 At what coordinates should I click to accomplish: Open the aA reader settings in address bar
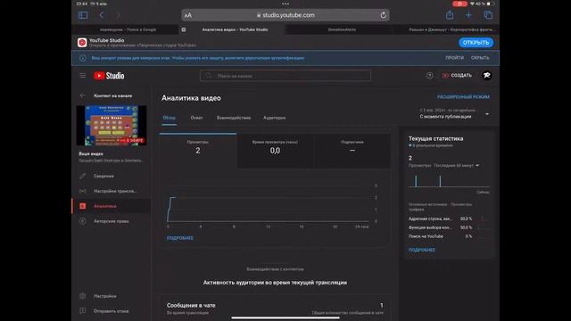188,15
